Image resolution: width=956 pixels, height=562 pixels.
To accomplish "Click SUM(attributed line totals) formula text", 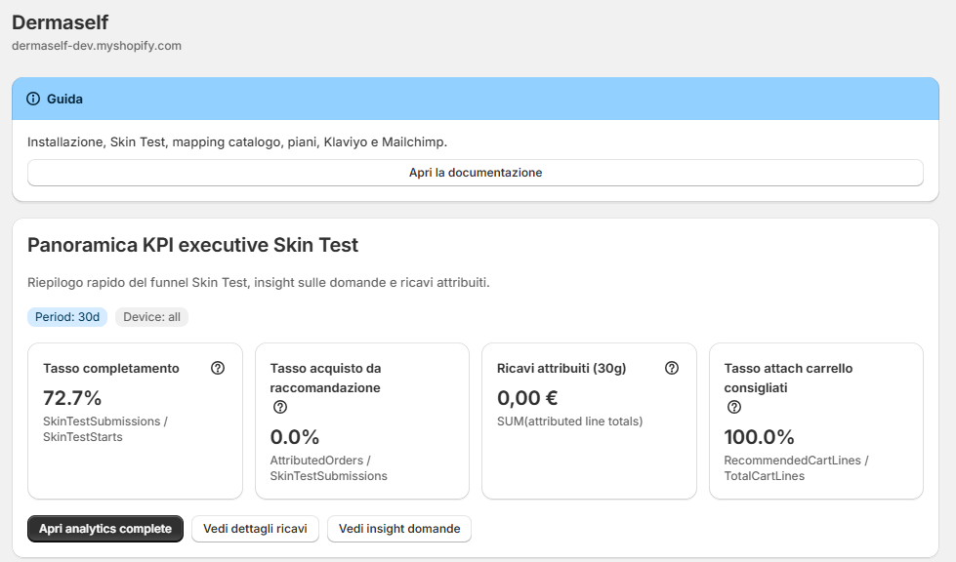I will pos(569,421).
